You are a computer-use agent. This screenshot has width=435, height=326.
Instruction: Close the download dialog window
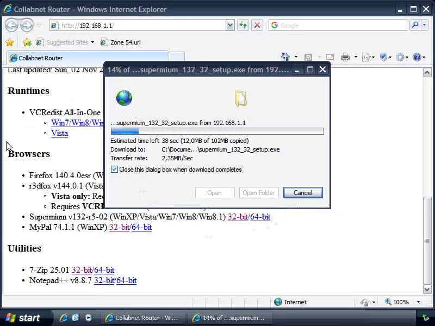pos(322,70)
